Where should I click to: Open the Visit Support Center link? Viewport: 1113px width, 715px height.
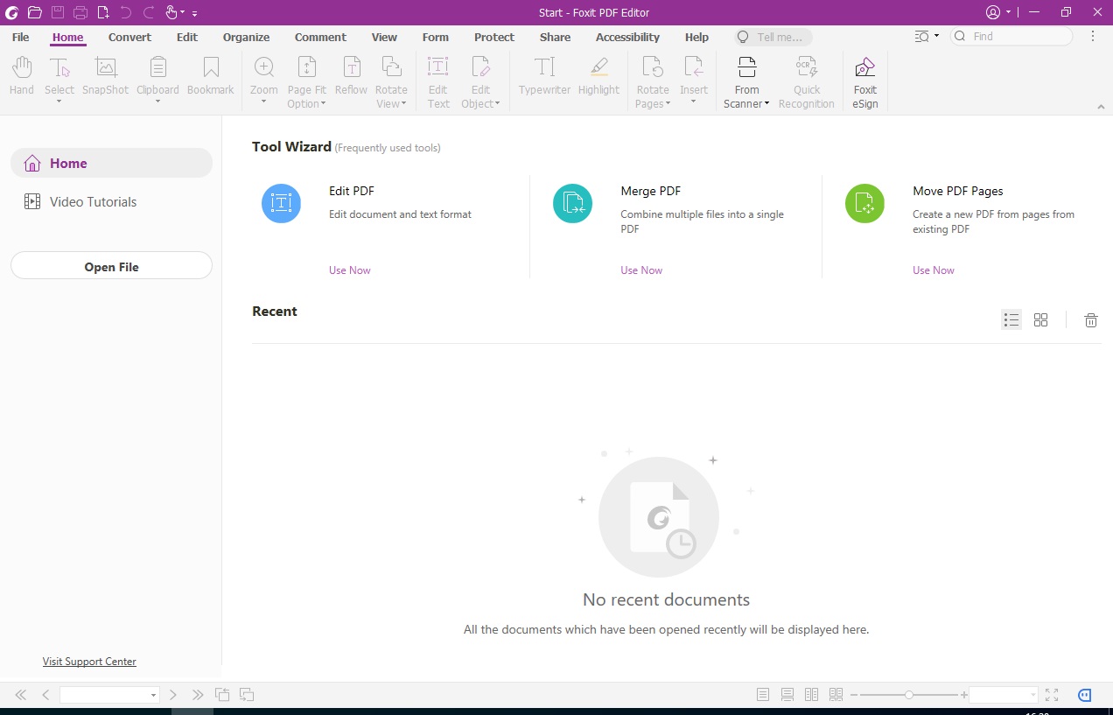89,661
